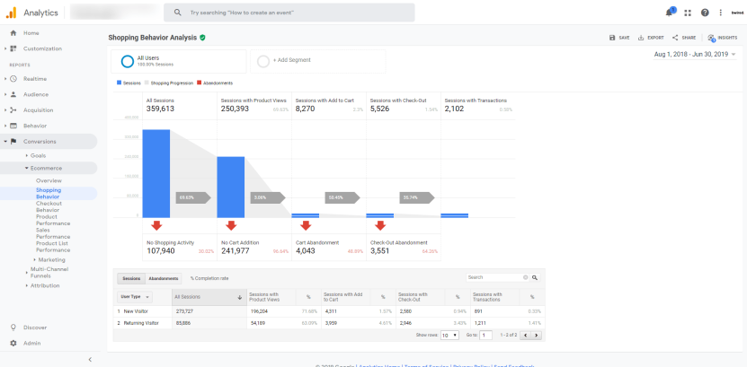Click the No Shopping Activity red arrow
This screenshot has height=367, width=747.
point(156,225)
